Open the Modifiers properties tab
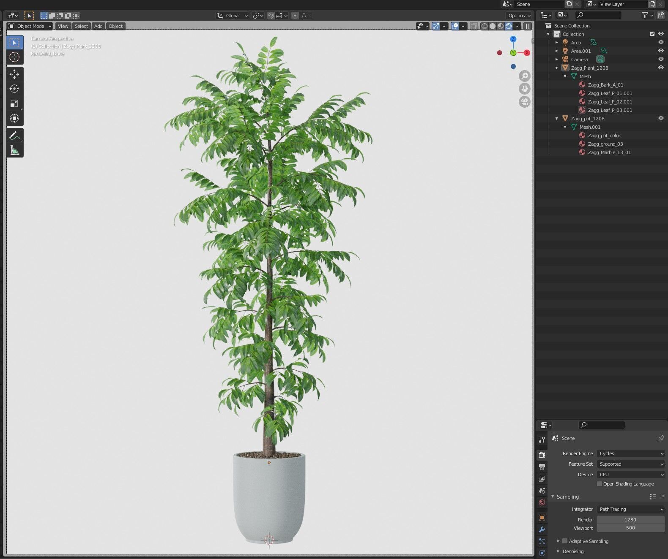The height and width of the screenshot is (559, 668). point(542,529)
